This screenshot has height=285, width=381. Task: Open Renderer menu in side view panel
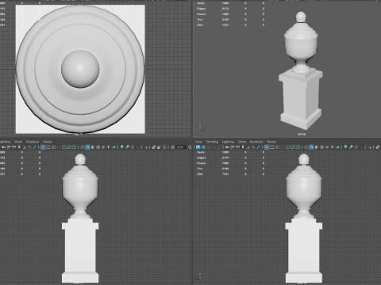[x=256, y=142]
